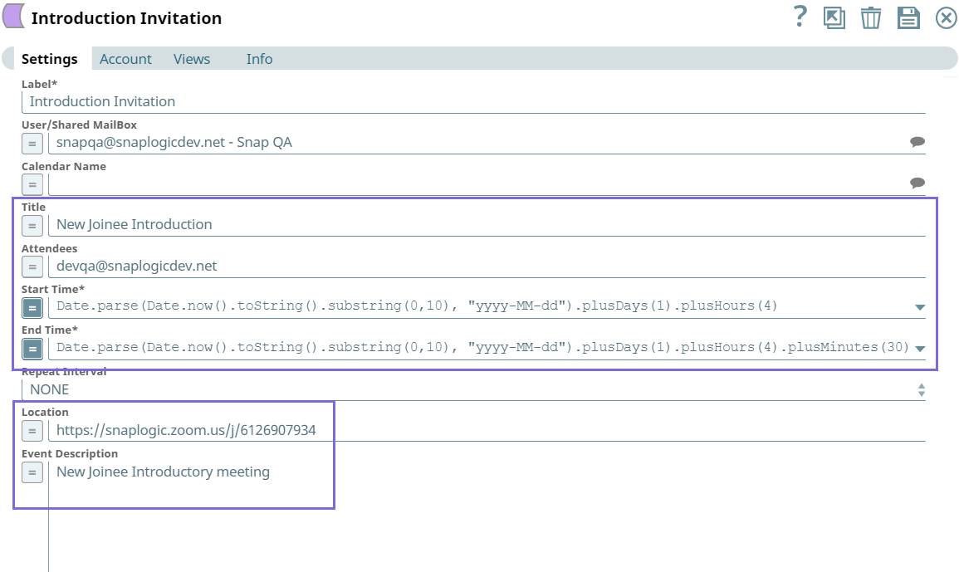959x572 pixels.
Task: Open the Repeat Interval NONE dropdown
Action: tap(473, 389)
